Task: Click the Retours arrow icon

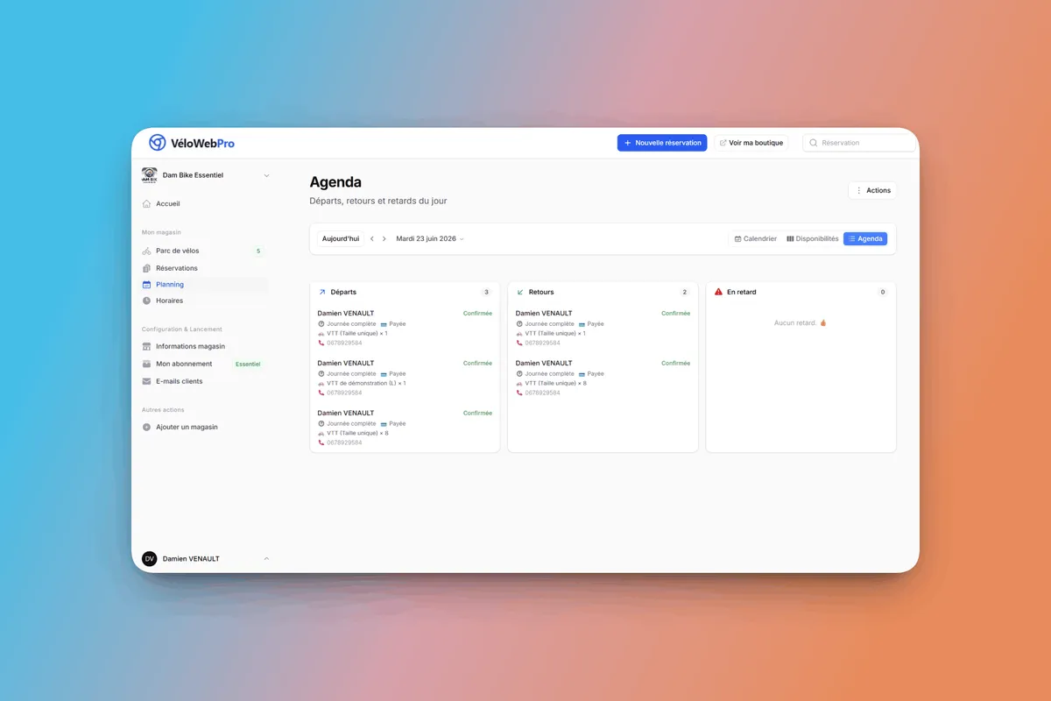Action: [520, 292]
